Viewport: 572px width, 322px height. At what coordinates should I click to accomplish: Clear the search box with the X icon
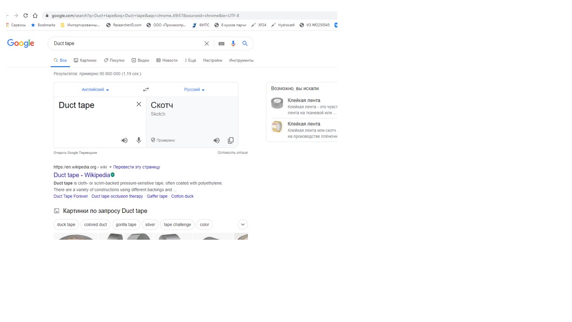pos(206,43)
